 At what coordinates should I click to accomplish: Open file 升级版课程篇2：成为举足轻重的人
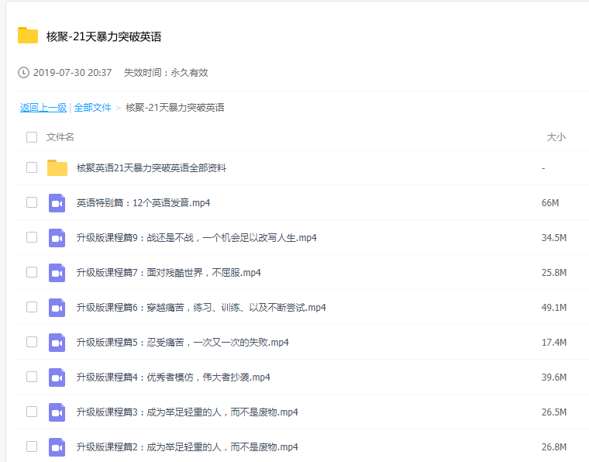coord(187,447)
